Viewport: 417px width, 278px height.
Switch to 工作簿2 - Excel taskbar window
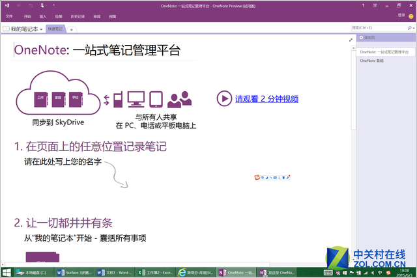155,272
